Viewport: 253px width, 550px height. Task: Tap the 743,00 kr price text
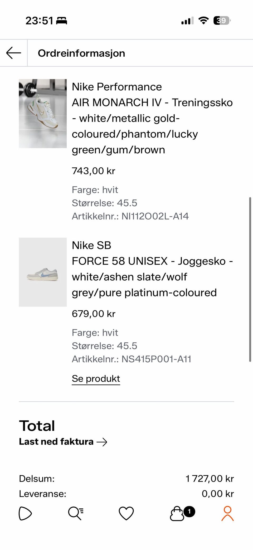point(94,171)
